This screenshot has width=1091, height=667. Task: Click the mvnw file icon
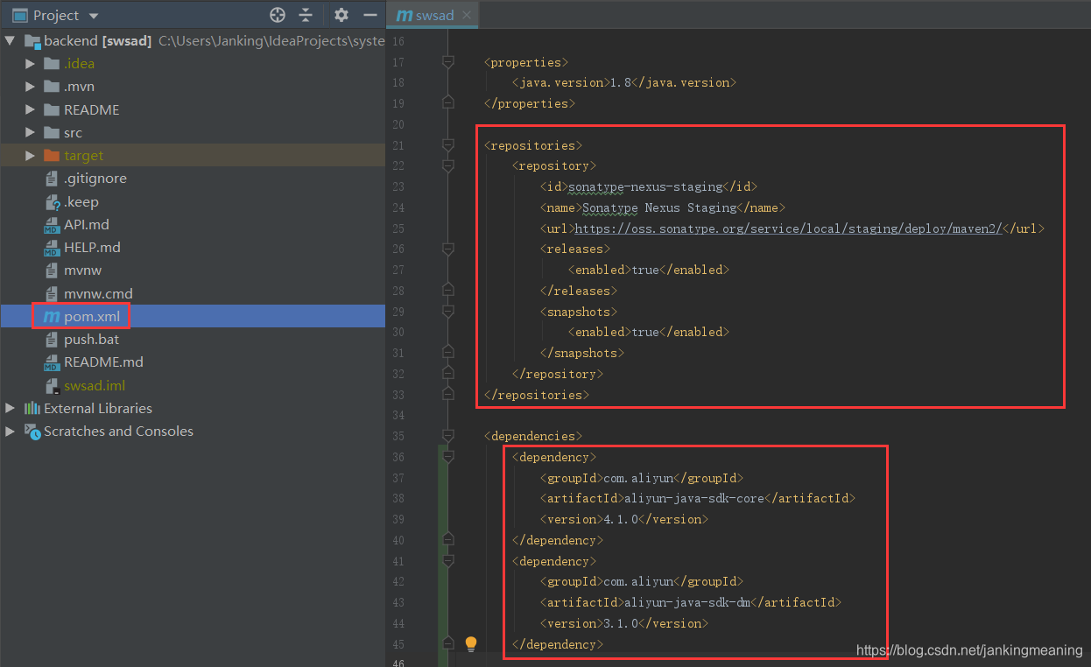(x=52, y=270)
